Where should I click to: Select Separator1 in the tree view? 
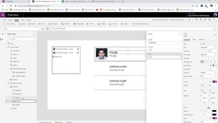(x=18, y=90)
